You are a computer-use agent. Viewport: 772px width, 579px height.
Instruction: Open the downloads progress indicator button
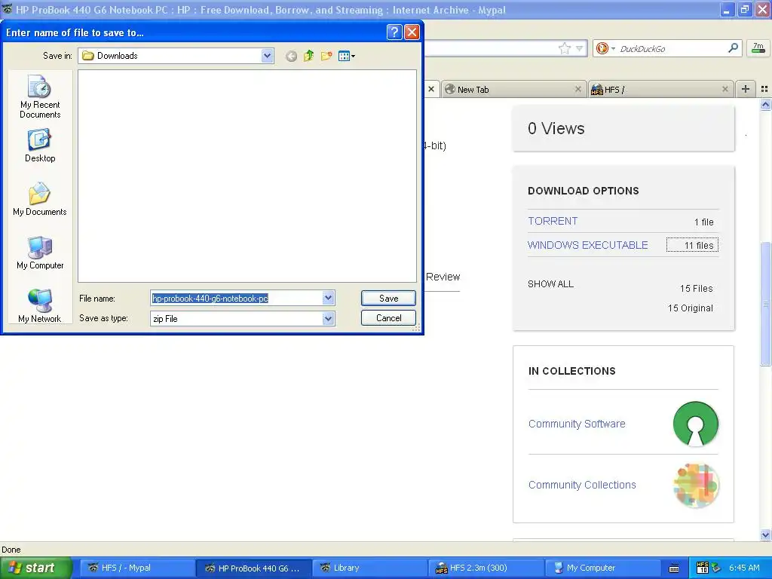[x=758, y=47]
